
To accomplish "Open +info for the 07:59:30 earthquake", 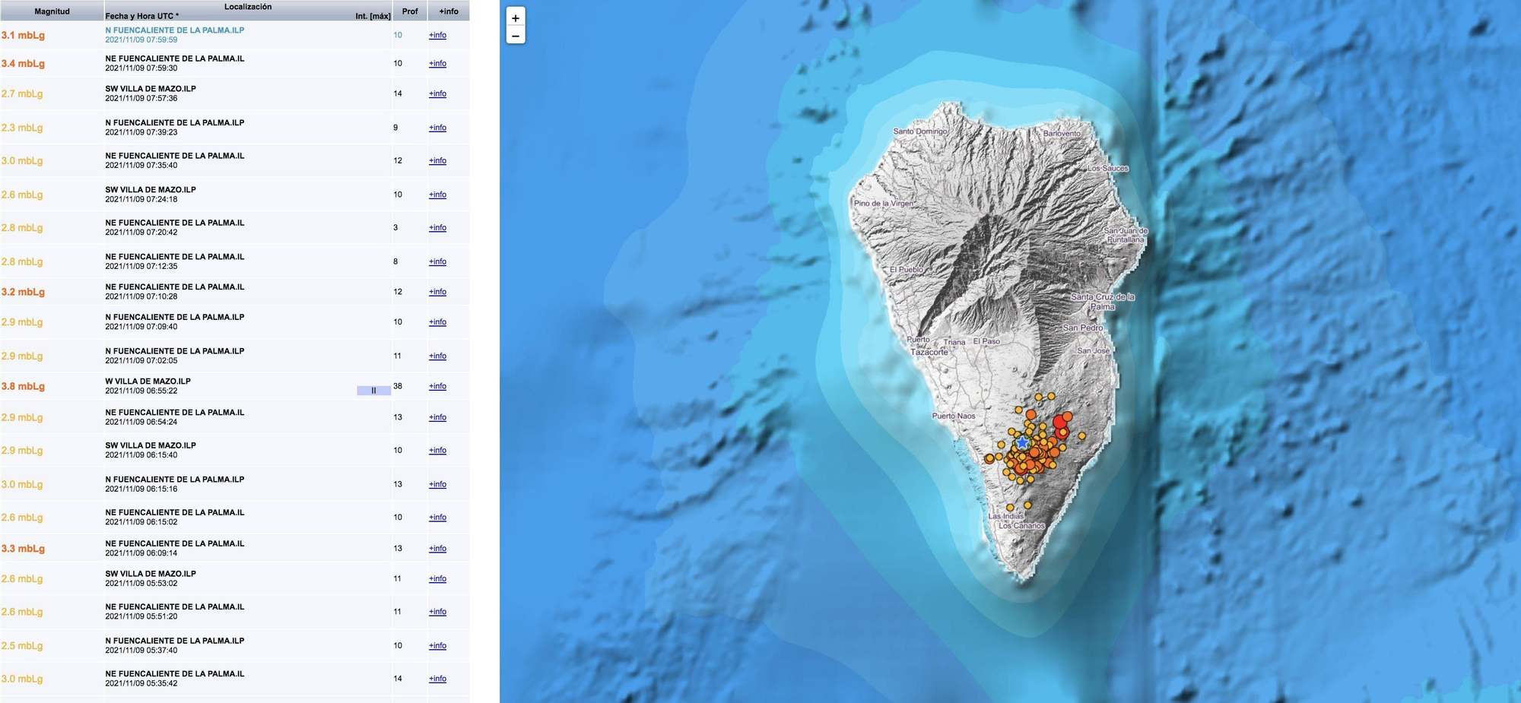I will pos(437,63).
